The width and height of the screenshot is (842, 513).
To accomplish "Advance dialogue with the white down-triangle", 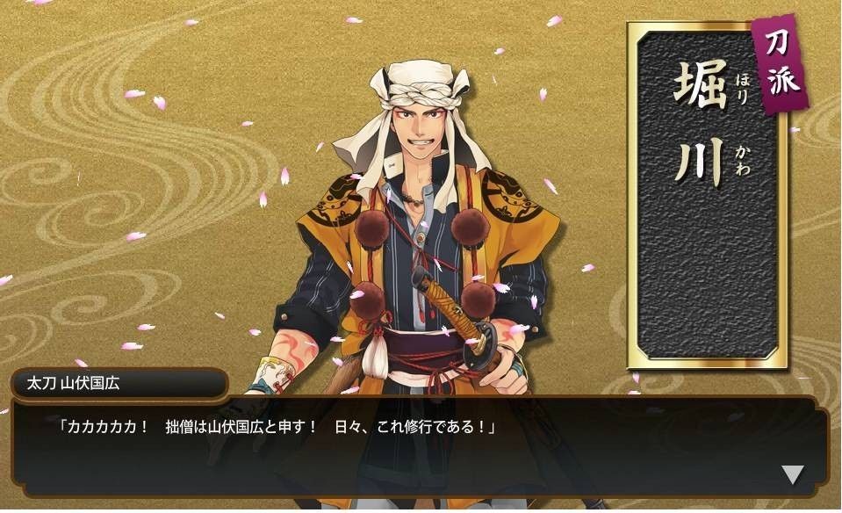I will pyautogui.click(x=793, y=474).
